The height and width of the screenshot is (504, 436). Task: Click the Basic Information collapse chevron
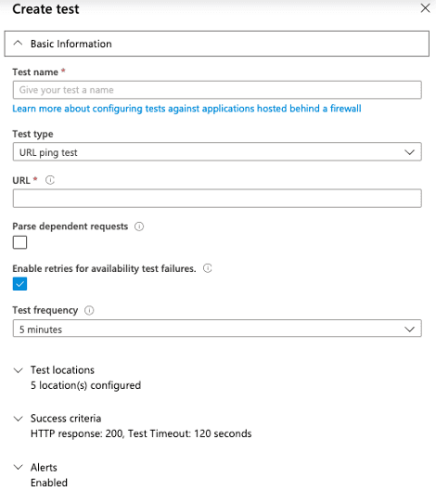18,43
